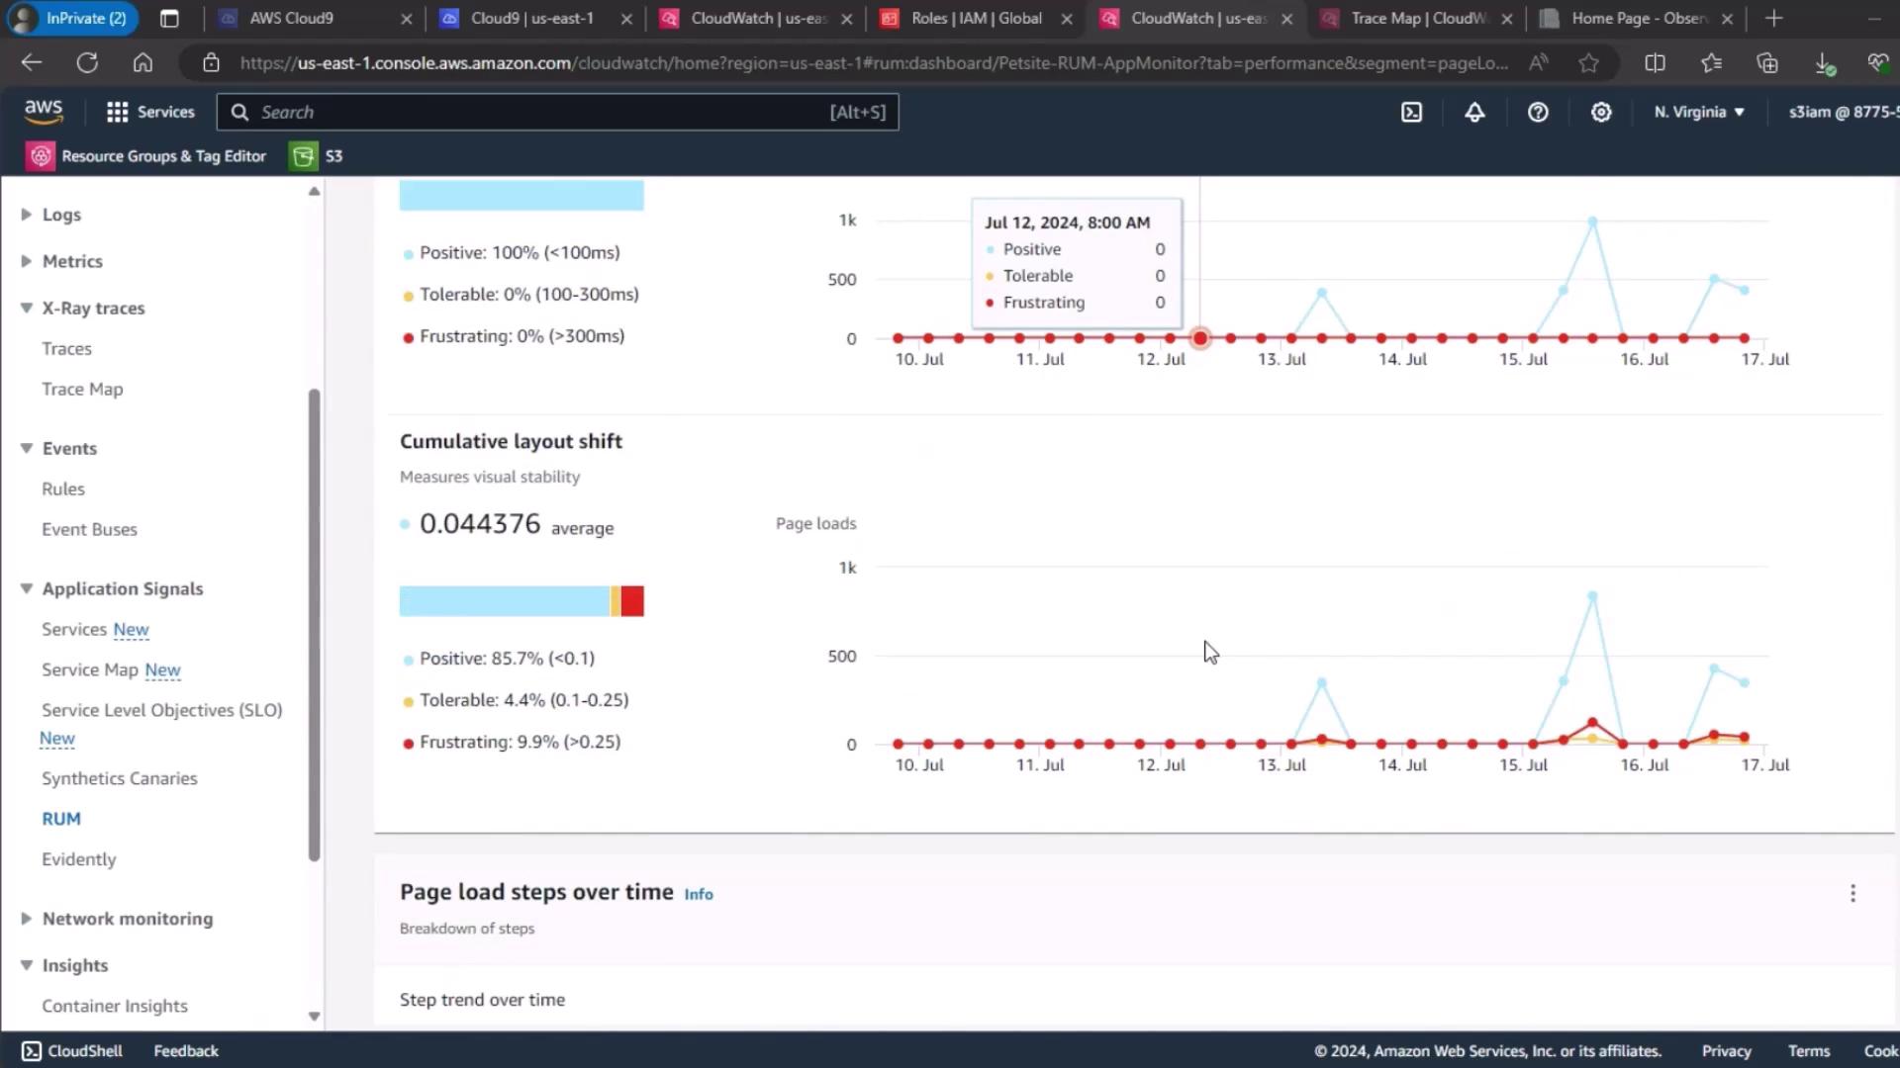Open CloudShell from the top bar icon

1411,112
